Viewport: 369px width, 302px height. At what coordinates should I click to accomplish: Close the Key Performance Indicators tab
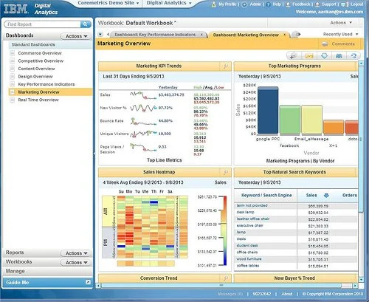tap(201, 35)
